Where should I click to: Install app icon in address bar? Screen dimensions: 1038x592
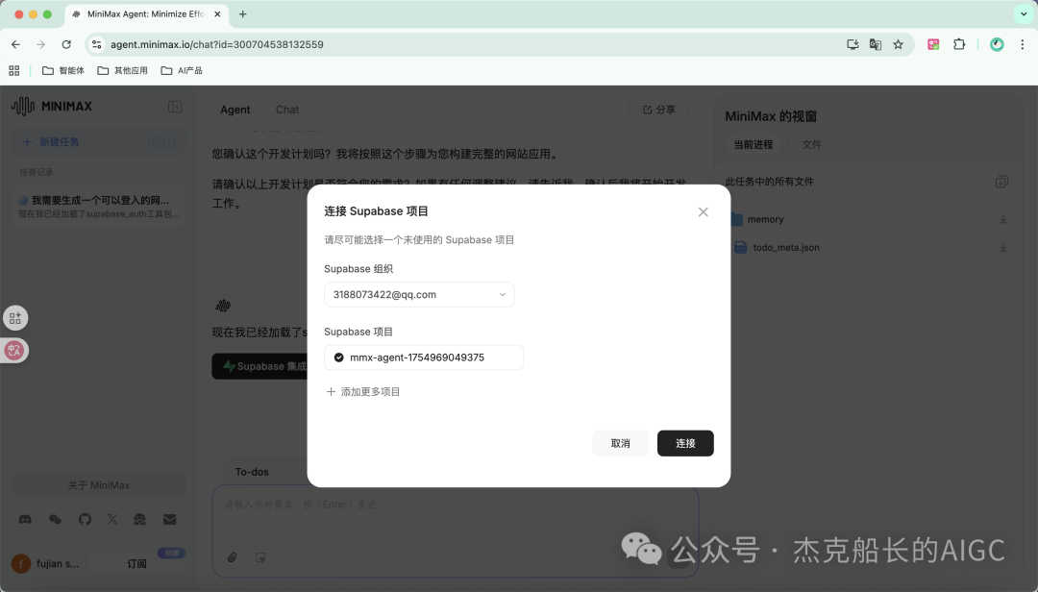[853, 44]
